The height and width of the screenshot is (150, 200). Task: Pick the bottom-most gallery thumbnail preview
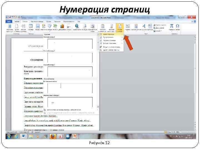(70, 102)
